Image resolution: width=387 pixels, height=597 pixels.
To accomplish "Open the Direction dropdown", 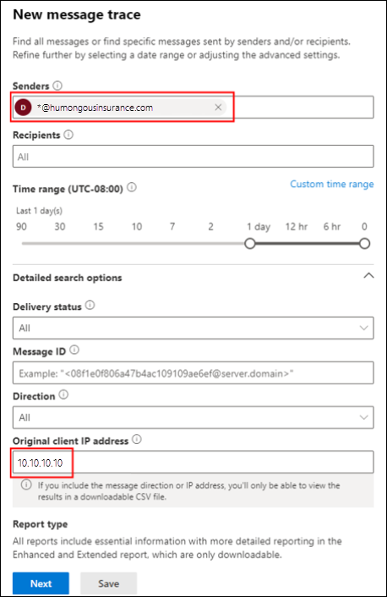I will pyautogui.click(x=193, y=417).
